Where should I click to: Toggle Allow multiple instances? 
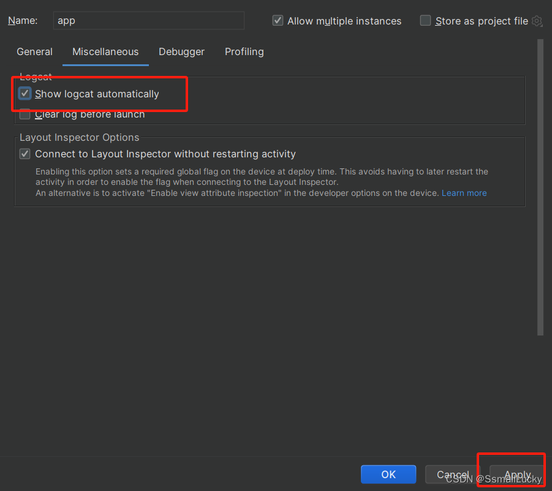point(278,20)
